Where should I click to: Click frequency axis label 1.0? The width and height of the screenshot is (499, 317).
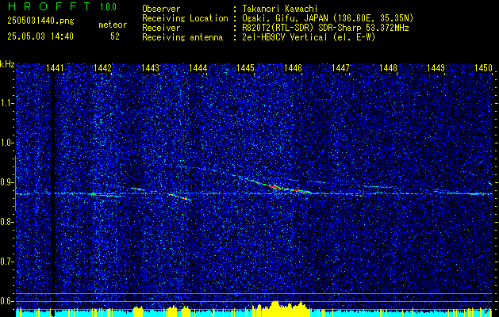6,143
